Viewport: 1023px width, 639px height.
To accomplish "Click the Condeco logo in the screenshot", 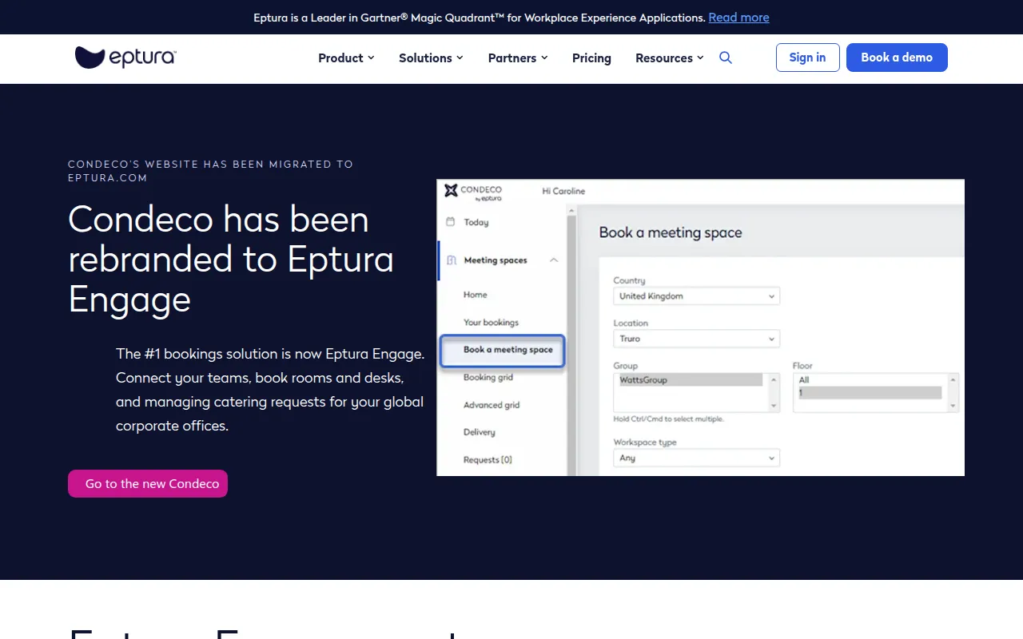I will pyautogui.click(x=473, y=192).
